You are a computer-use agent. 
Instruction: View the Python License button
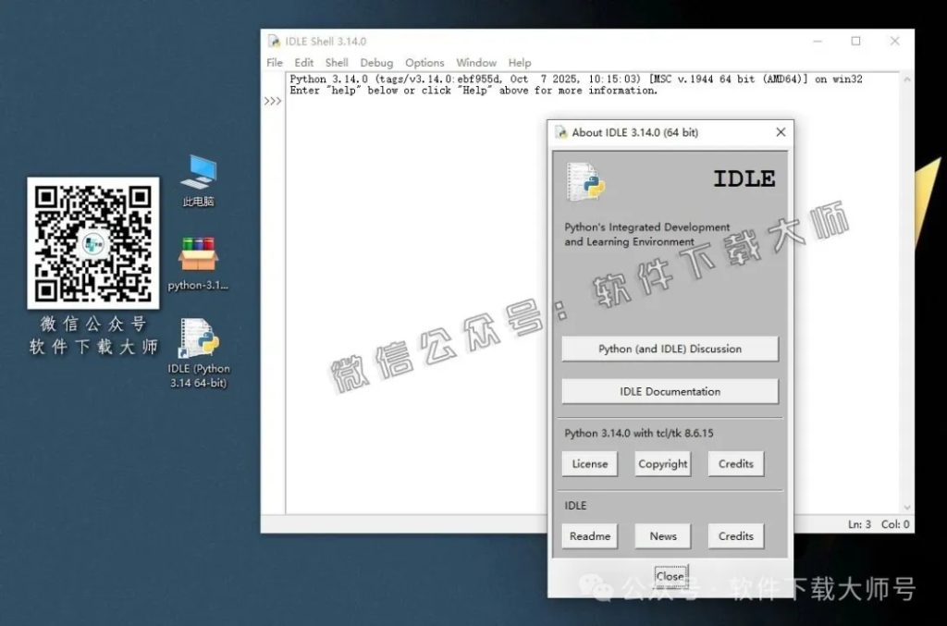(590, 463)
